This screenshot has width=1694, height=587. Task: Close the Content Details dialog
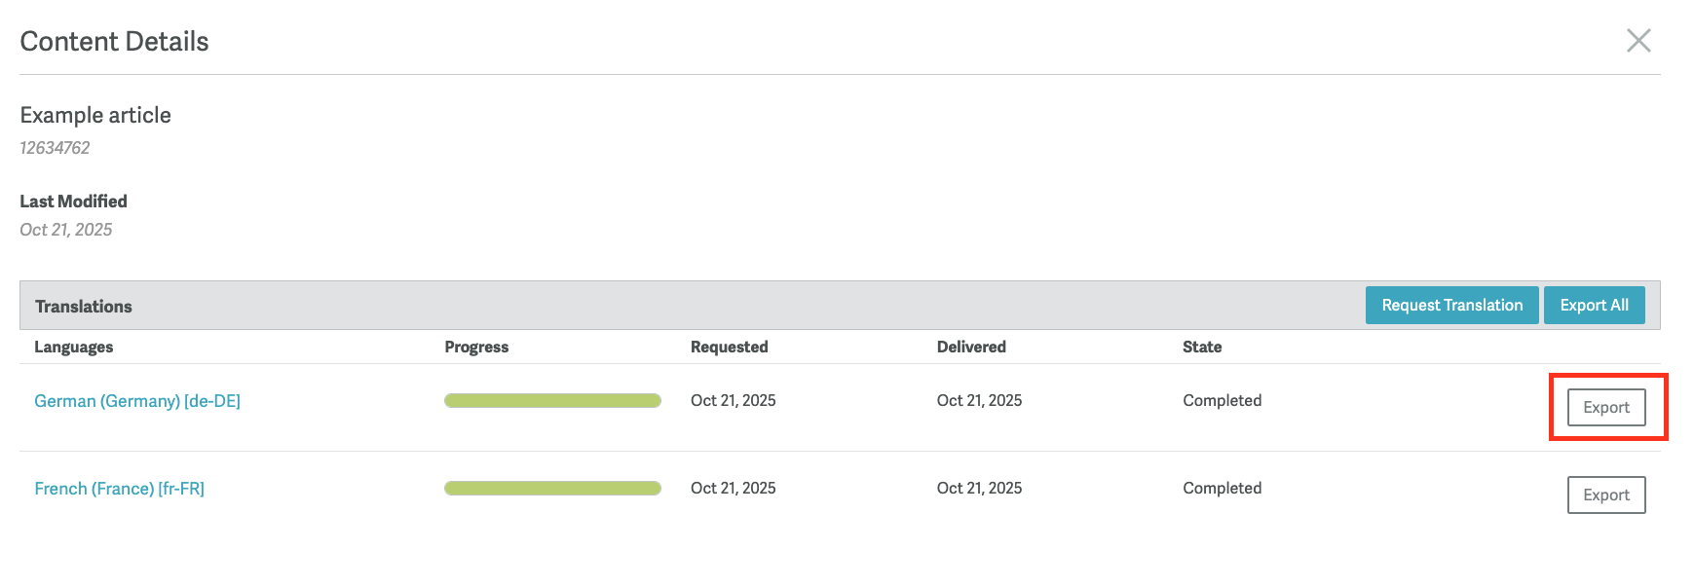click(1638, 41)
